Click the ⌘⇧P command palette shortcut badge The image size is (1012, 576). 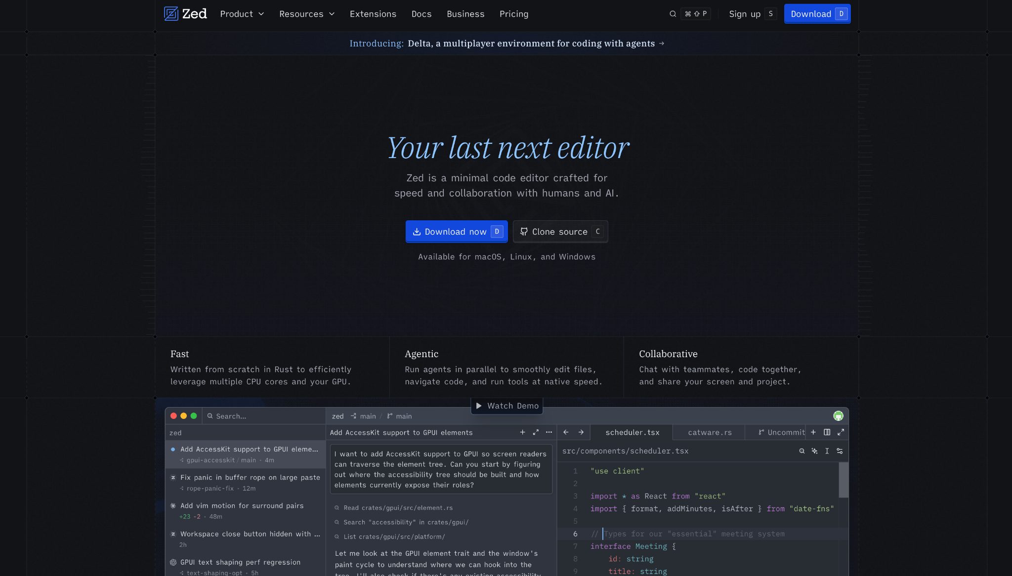click(696, 14)
